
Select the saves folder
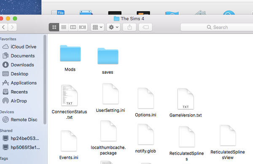pyautogui.click(x=108, y=56)
